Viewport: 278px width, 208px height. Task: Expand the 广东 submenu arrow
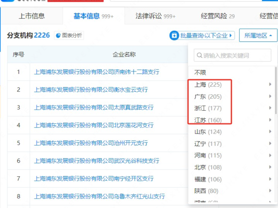270,96
